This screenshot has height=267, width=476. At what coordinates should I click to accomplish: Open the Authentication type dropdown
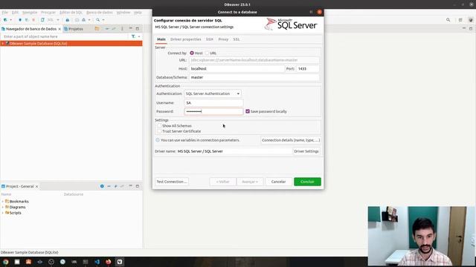(213, 94)
